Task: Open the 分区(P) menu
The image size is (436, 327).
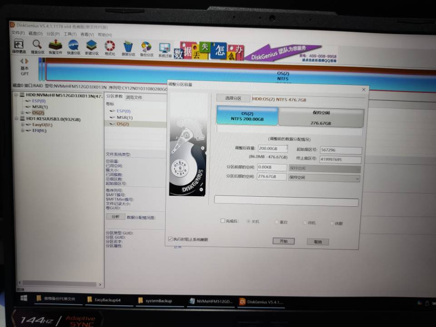Action: [x=53, y=34]
